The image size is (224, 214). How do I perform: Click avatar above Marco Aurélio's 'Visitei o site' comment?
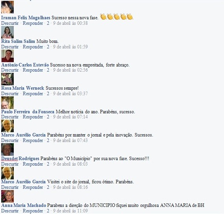tap(7, 173)
